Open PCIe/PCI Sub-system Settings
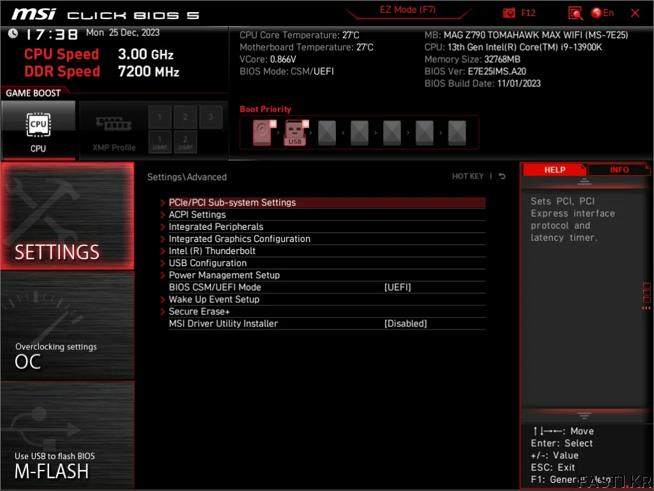The image size is (654, 491). [x=326, y=202]
